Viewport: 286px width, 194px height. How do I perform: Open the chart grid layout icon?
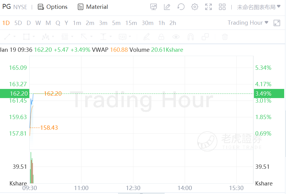pos(222,7)
